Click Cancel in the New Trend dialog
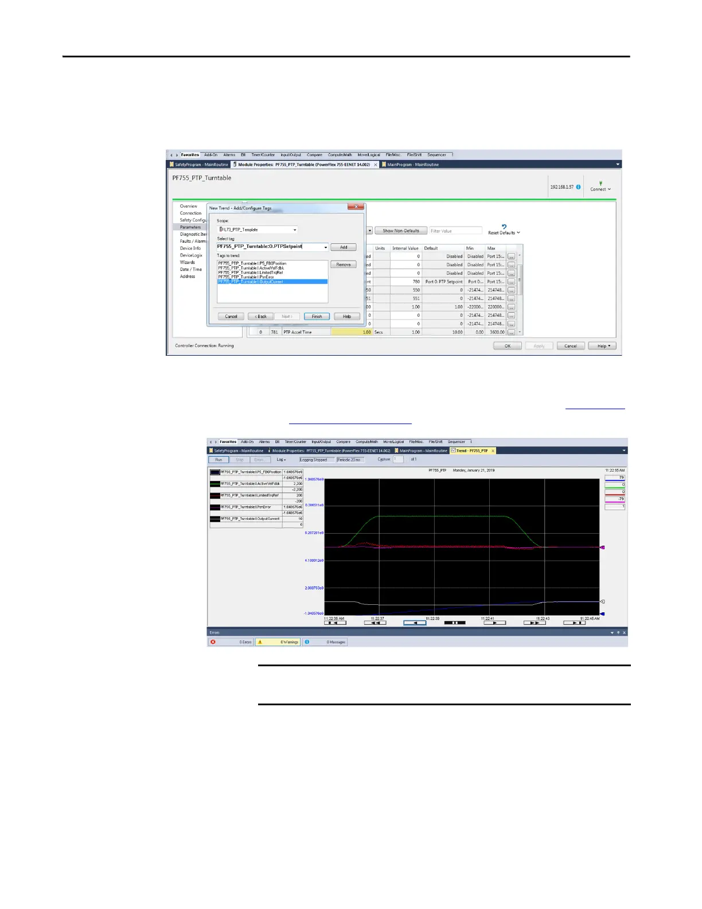 tap(231, 316)
